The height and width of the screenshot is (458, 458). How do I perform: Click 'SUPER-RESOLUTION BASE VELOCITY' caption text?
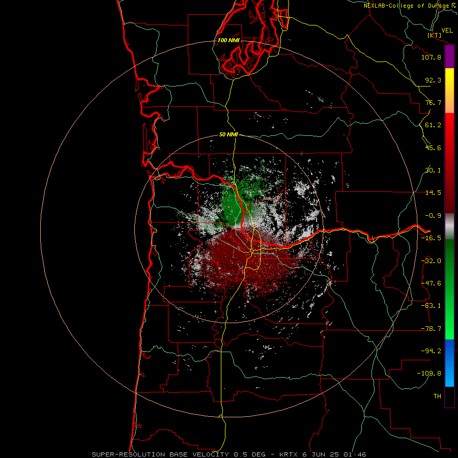tap(160, 454)
